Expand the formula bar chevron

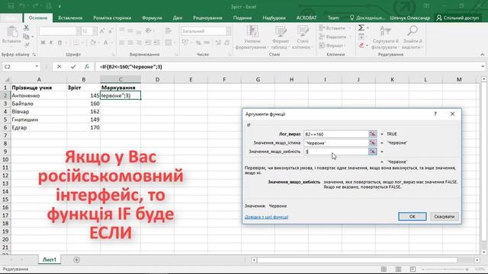pos(483,66)
